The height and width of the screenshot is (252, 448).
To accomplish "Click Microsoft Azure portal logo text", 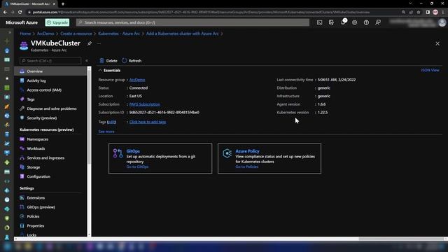I will pos(22,22).
